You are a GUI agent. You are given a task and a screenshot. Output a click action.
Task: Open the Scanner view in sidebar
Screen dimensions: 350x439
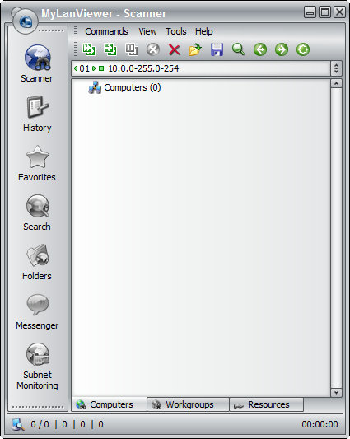[37, 63]
